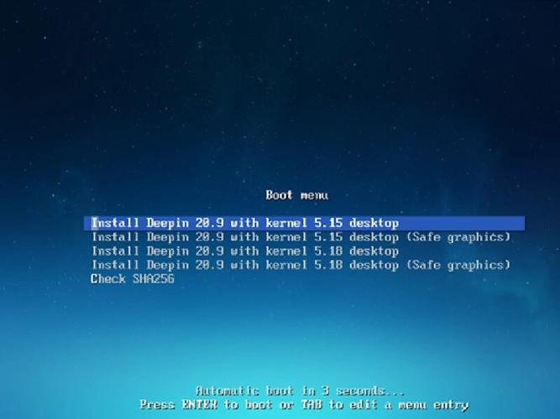This screenshot has width=560, height=419.
Task: Click '5.15' in the highlighted menu entry
Action: [x=328, y=223]
